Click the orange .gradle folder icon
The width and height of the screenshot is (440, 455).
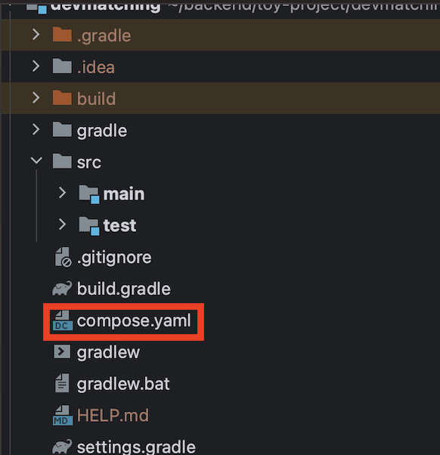pyautogui.click(x=62, y=35)
